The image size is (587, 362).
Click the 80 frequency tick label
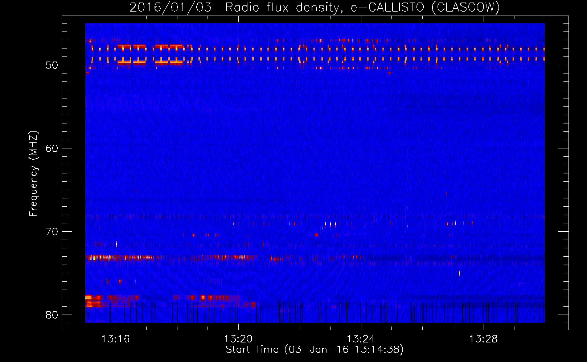point(52,315)
